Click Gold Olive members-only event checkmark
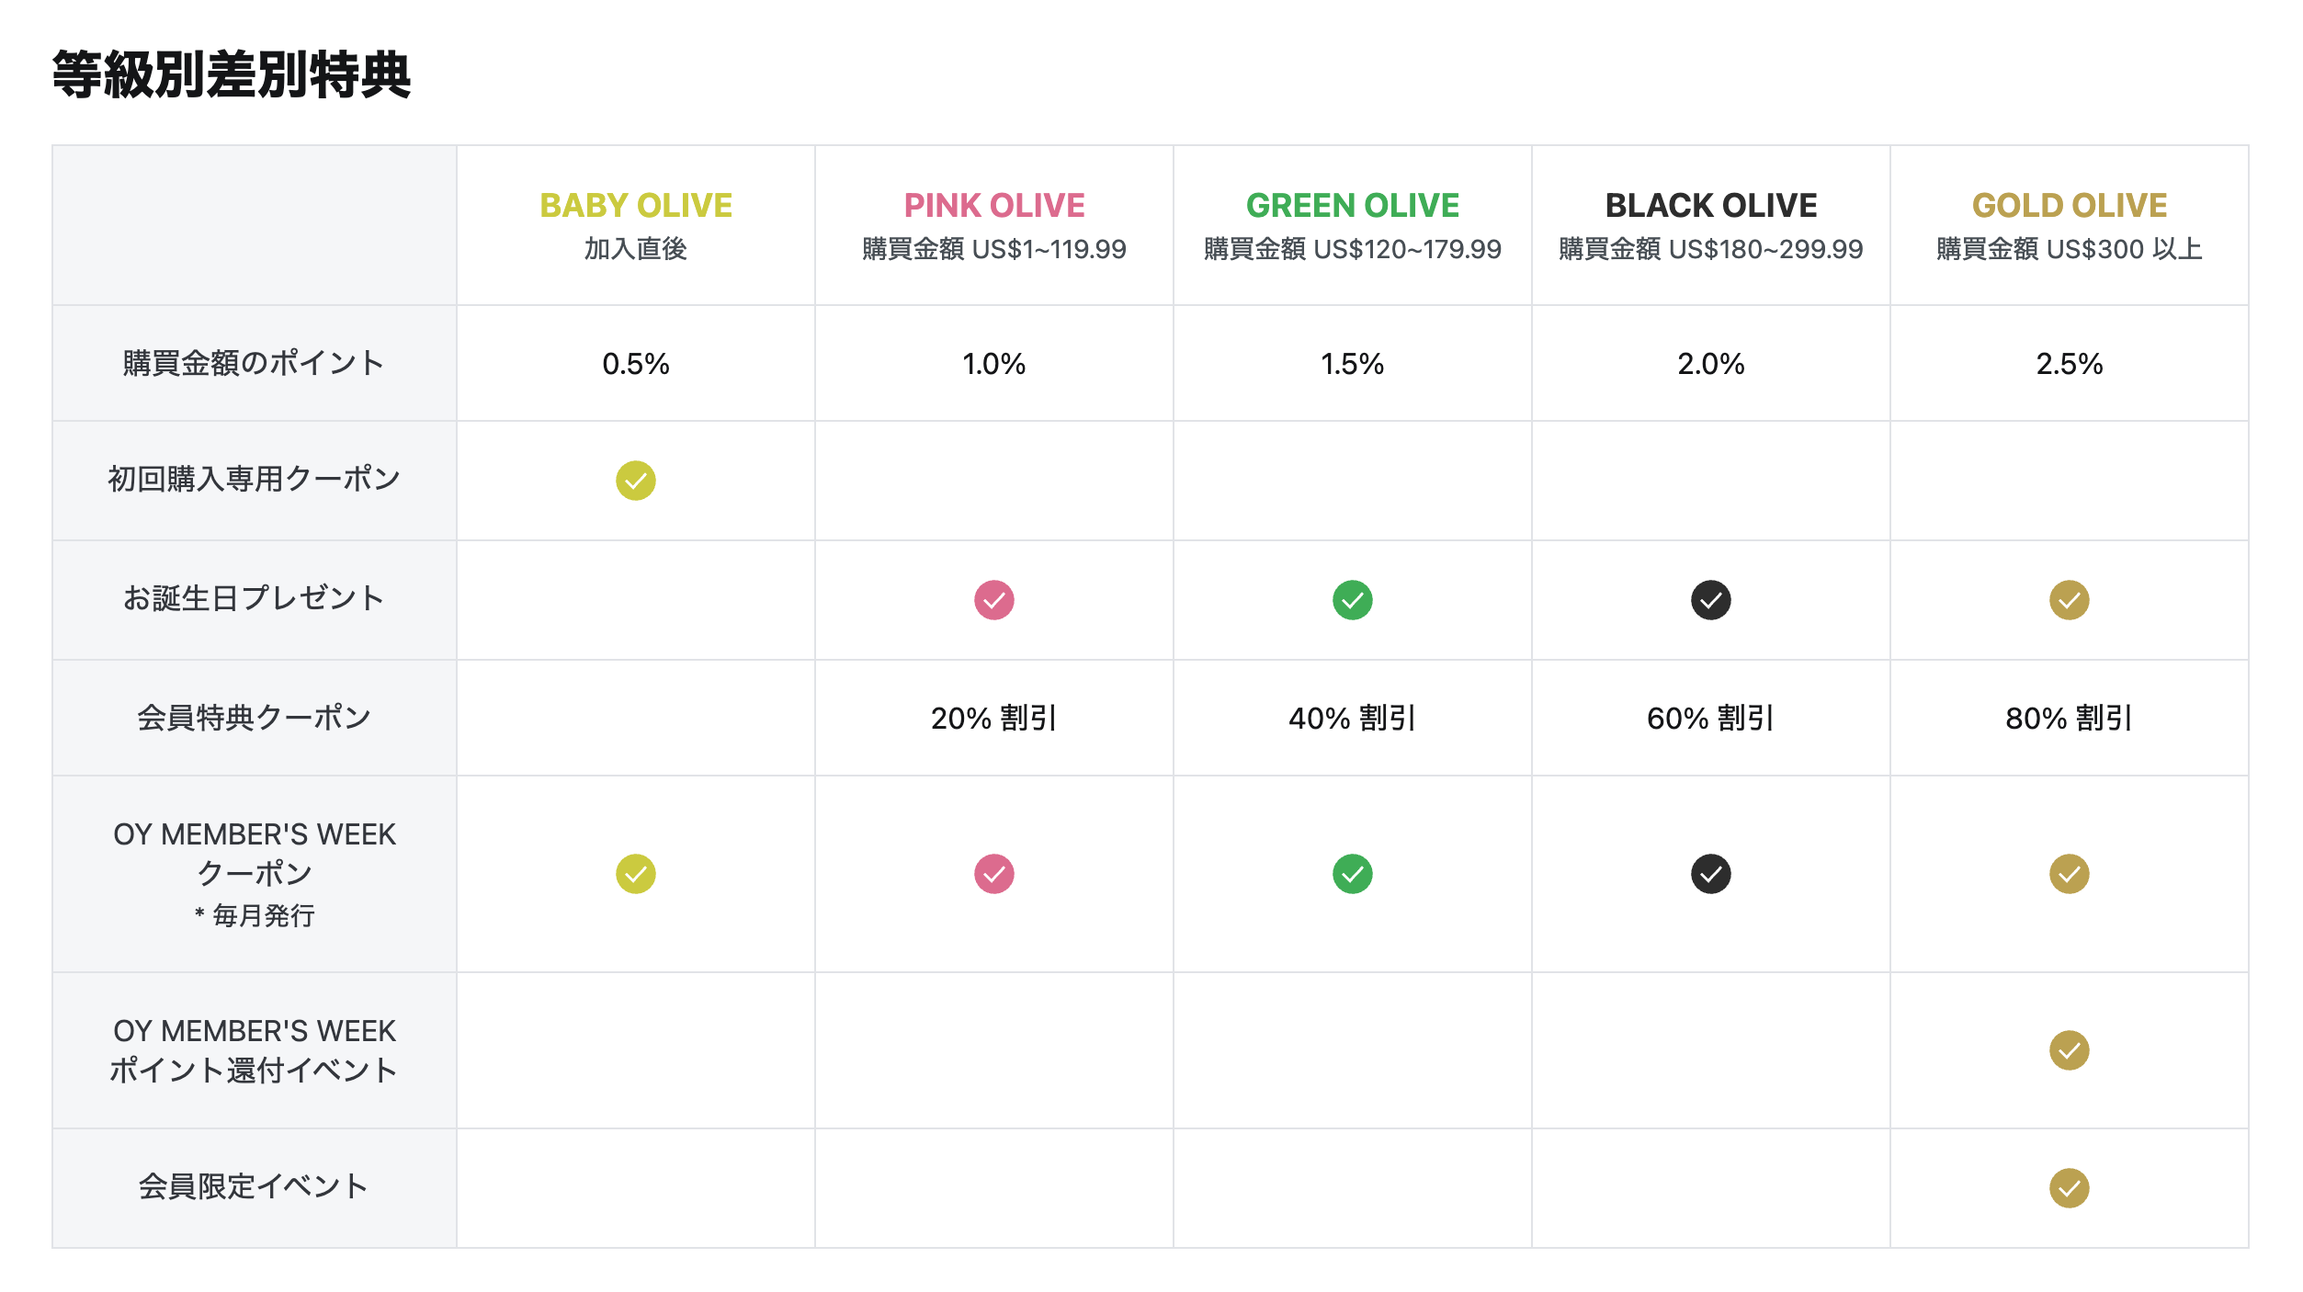2303x1292 pixels. (x=2070, y=1188)
